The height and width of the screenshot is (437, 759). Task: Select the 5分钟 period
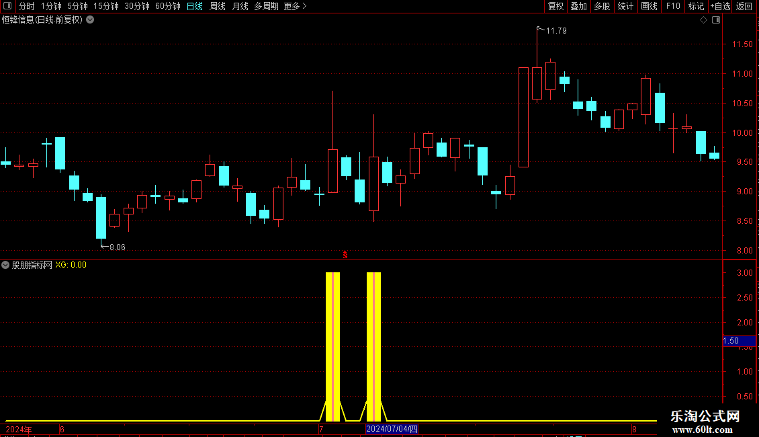(77, 6)
